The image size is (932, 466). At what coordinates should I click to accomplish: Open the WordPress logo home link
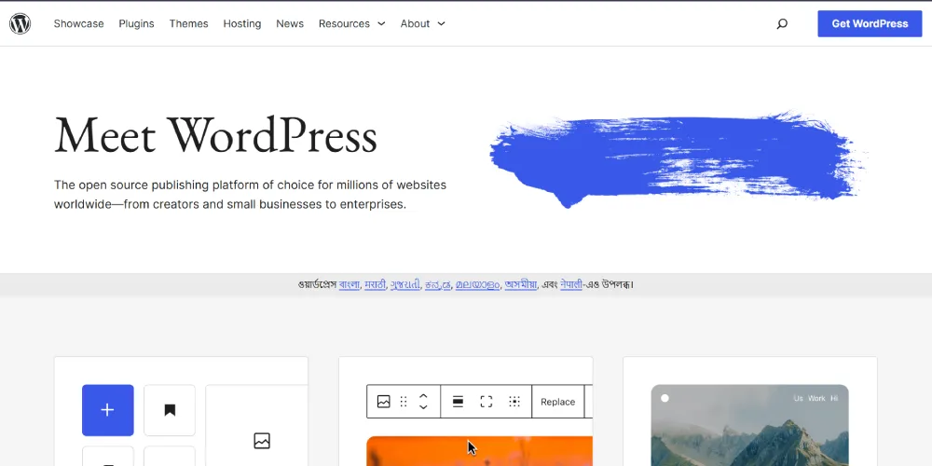[x=20, y=24]
